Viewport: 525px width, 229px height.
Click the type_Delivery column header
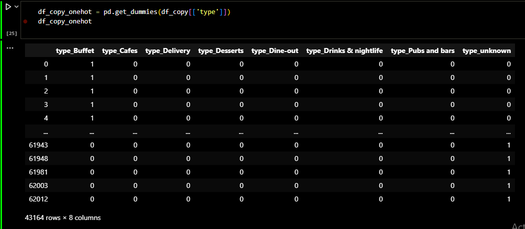[x=168, y=50]
